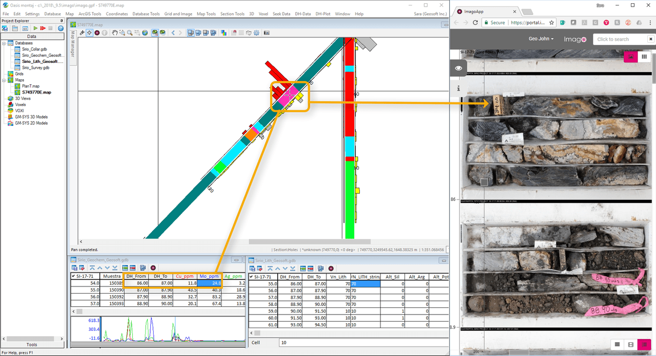Screen dimensions: 656x356
Task: Open the Geo John user dropdown
Action: pyautogui.click(x=541, y=39)
